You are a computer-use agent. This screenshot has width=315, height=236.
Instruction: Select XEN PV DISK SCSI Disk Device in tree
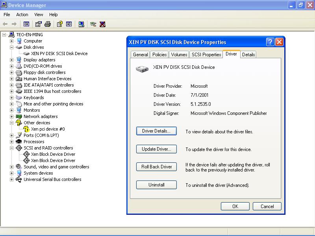pyautogui.click(x=59, y=53)
